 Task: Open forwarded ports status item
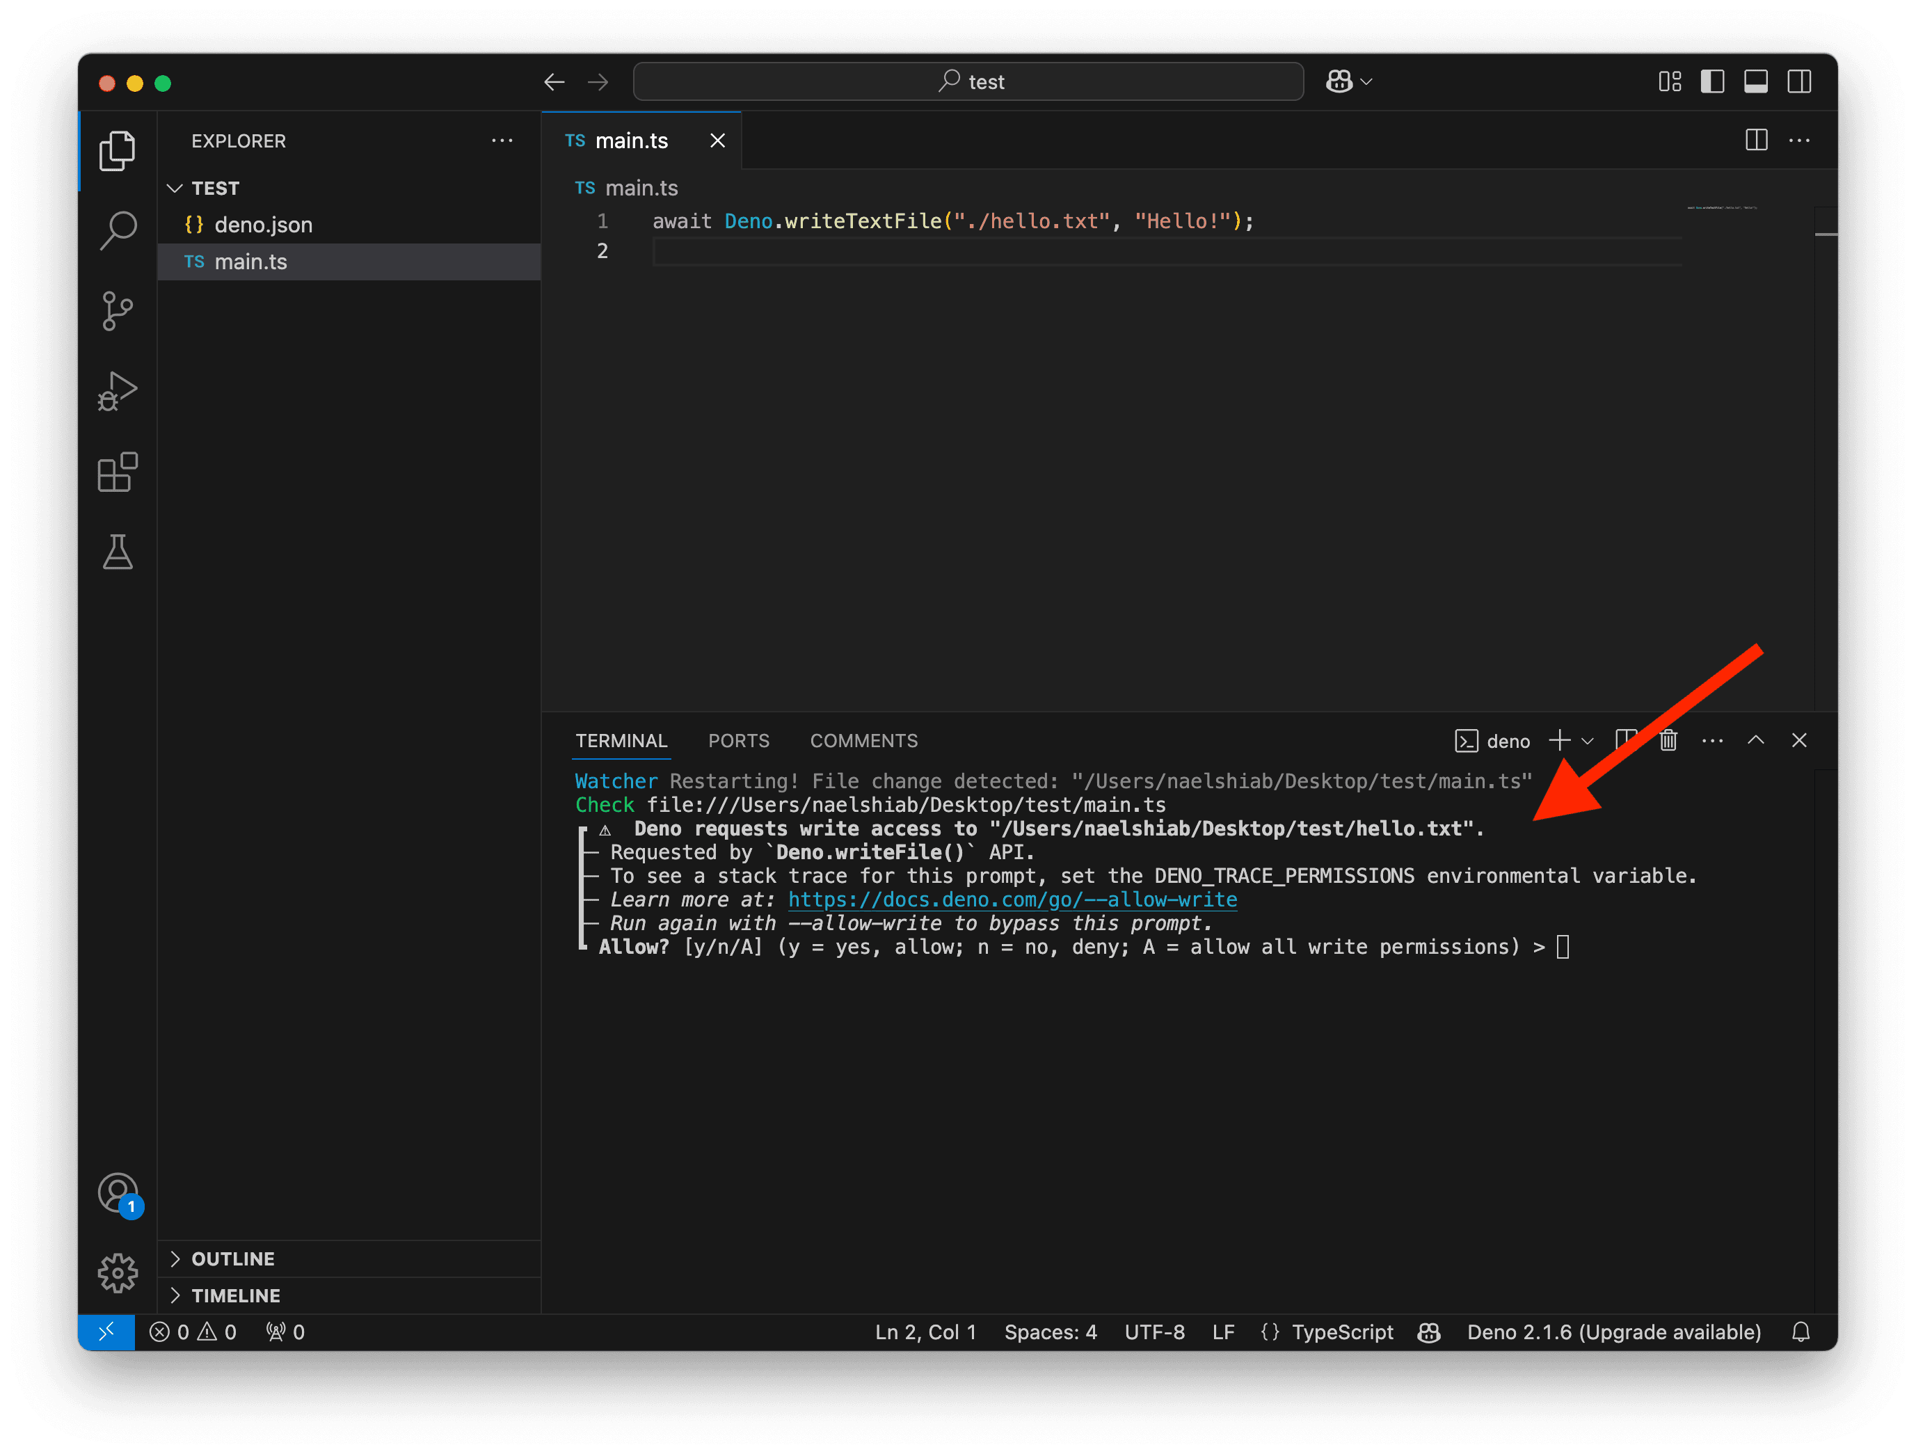click(x=286, y=1332)
